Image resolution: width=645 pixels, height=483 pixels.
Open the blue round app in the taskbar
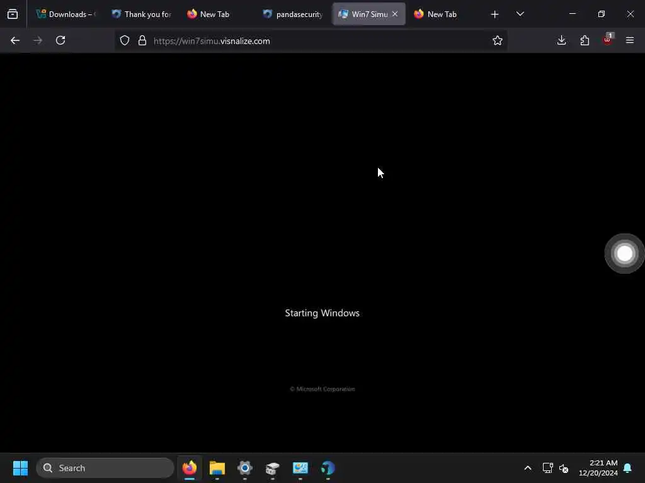tap(328, 468)
